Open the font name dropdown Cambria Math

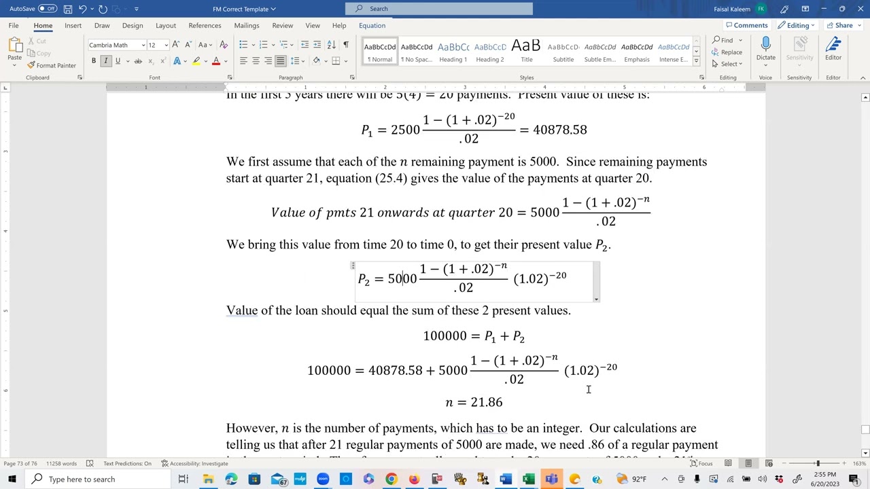click(x=143, y=45)
